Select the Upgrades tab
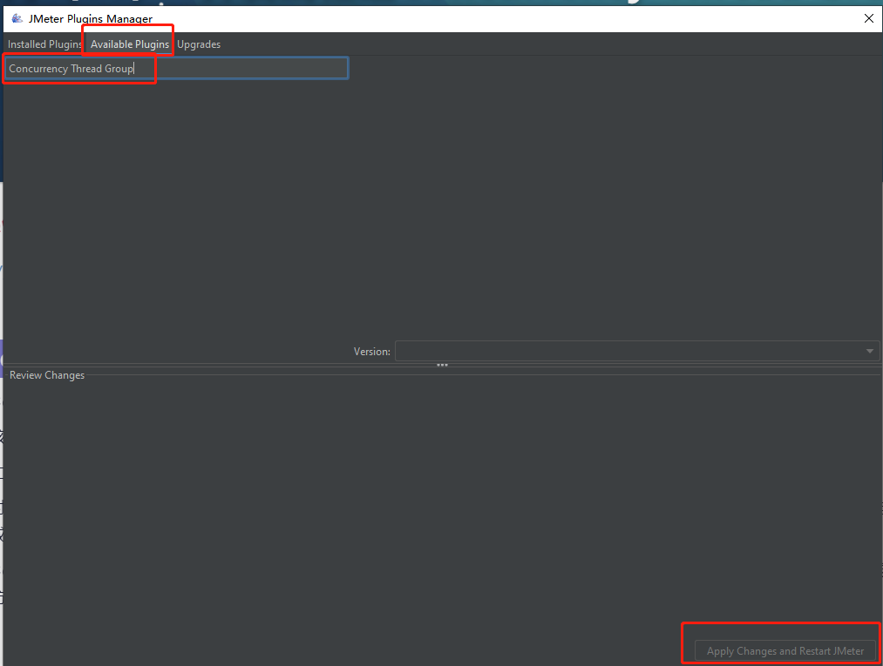The image size is (883, 666). (199, 44)
